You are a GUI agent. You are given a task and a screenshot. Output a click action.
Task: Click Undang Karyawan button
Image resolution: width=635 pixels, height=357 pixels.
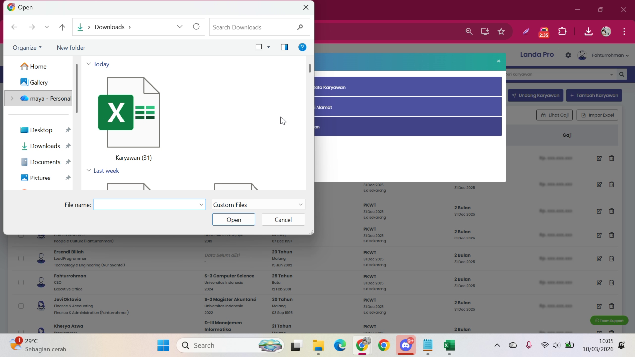click(x=535, y=95)
